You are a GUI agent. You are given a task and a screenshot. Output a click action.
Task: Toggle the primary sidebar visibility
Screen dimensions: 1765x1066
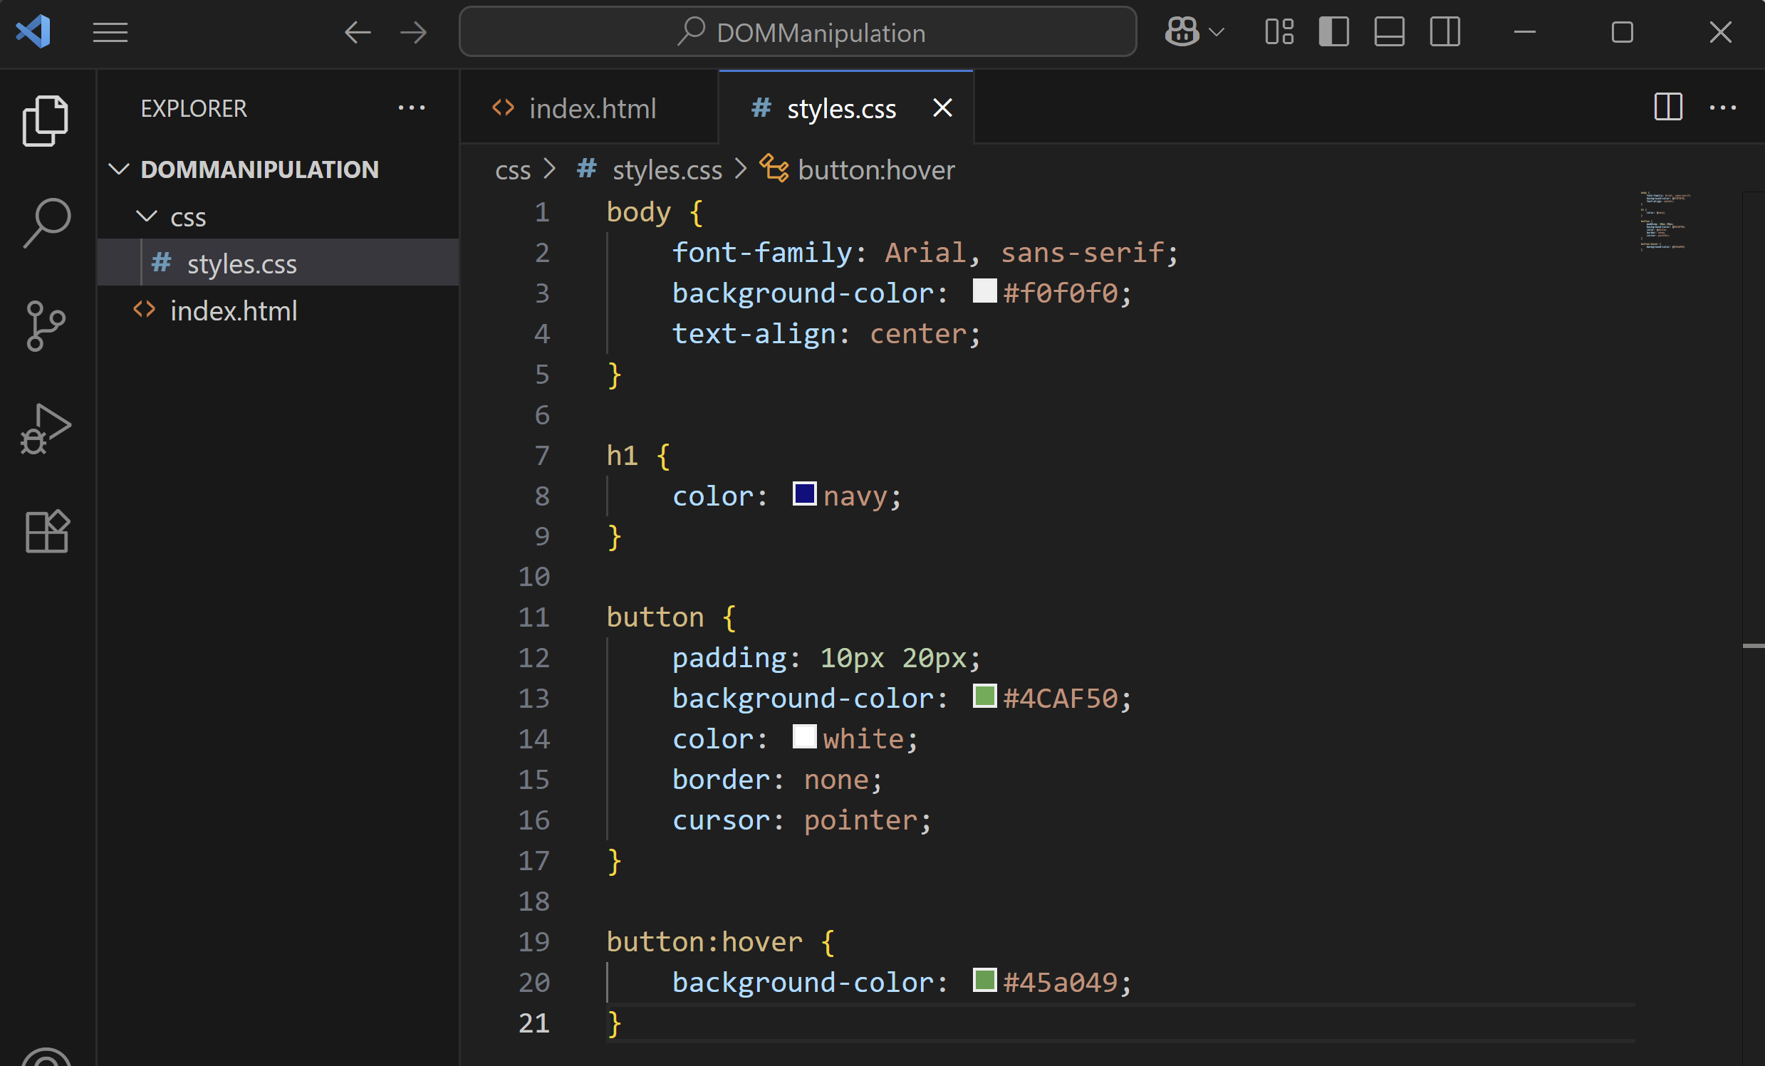(1333, 31)
